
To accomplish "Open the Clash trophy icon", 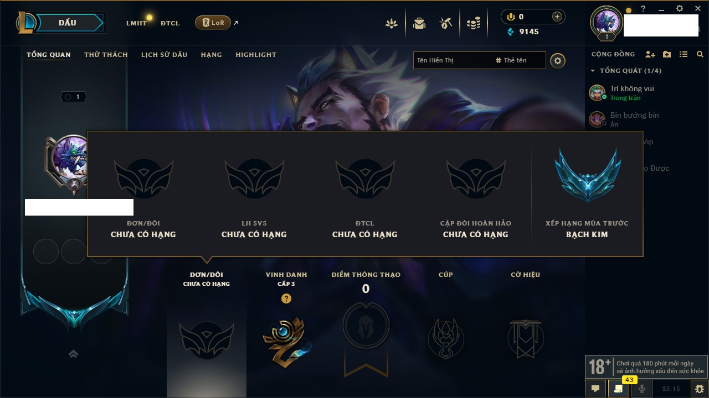I will pyautogui.click(x=392, y=23).
